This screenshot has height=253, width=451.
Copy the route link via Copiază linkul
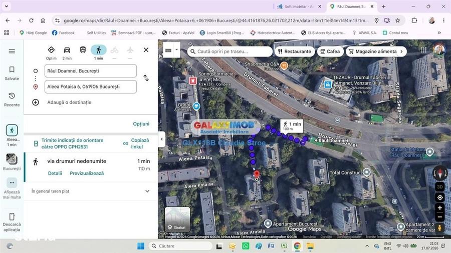coord(136,143)
